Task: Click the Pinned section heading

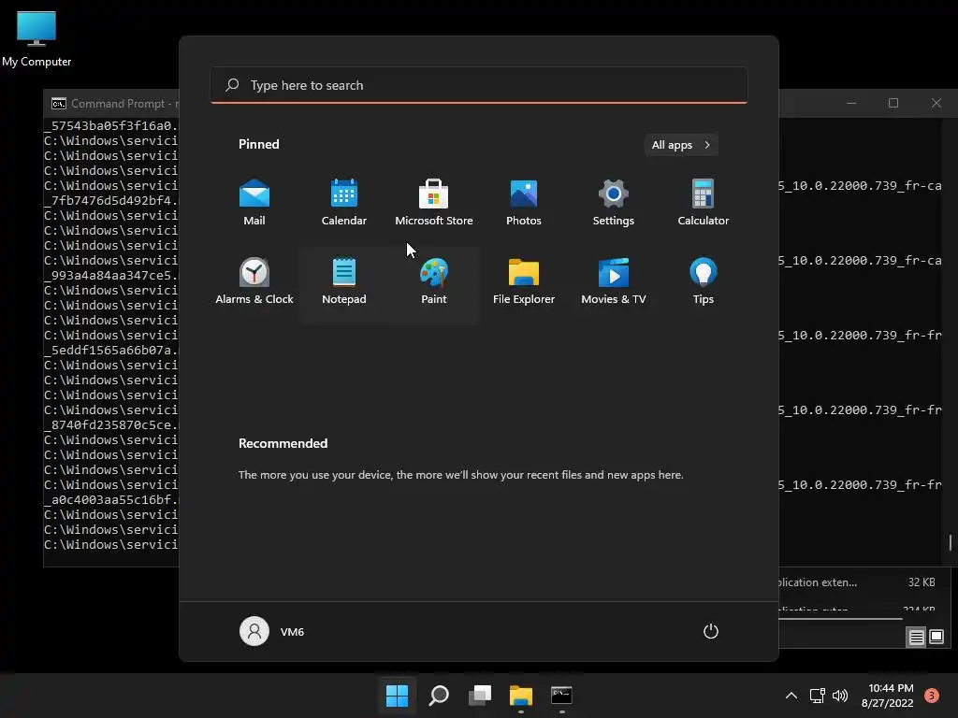Action: tap(259, 144)
